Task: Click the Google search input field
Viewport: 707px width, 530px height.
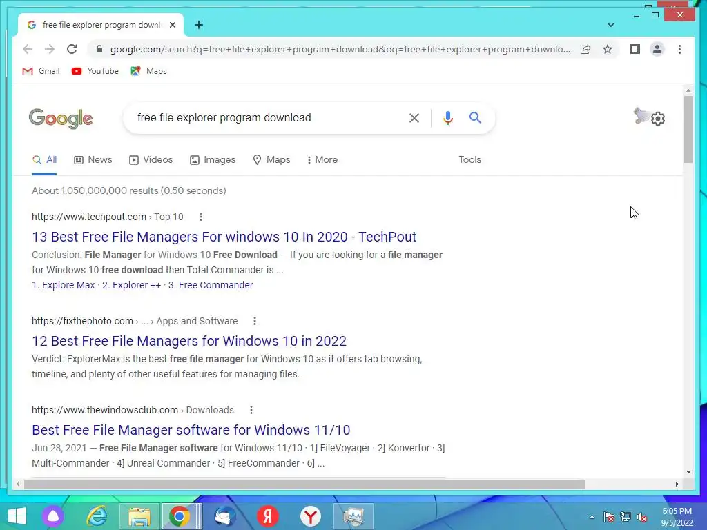Action: tap(269, 117)
